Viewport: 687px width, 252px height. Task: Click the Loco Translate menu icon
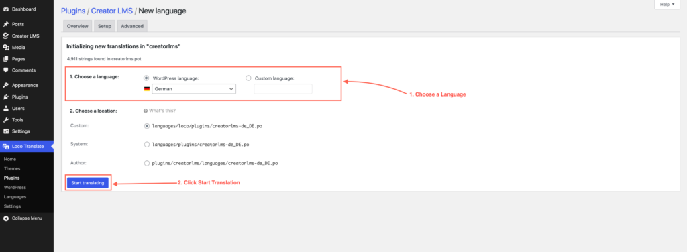coord(6,147)
